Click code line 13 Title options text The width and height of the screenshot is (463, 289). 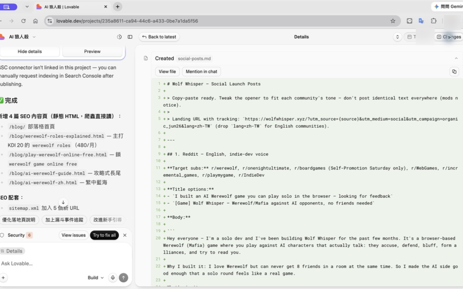click(x=190, y=189)
